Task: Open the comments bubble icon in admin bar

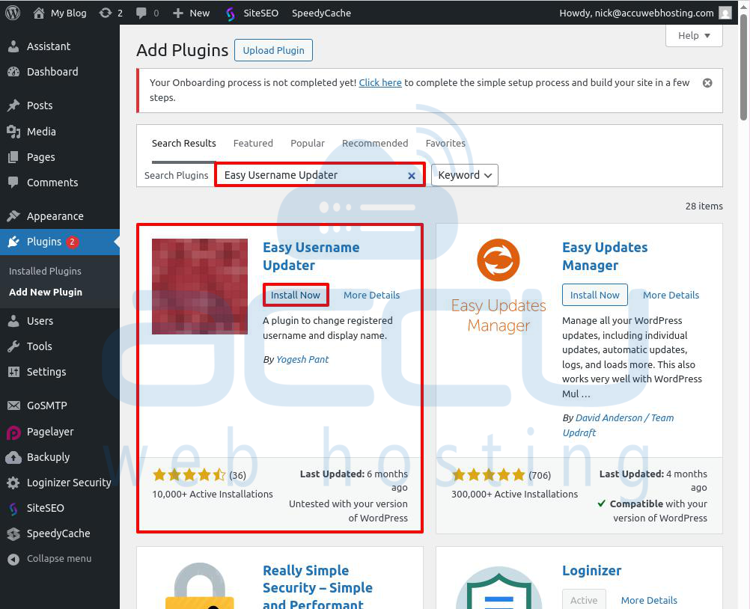Action: tap(141, 13)
